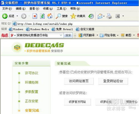Go to Home page icon
This screenshot has width=139, height=114.
(x=50, y=16)
